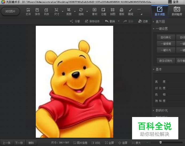
Task: Click the 白平衡 button
Action: coord(181,61)
